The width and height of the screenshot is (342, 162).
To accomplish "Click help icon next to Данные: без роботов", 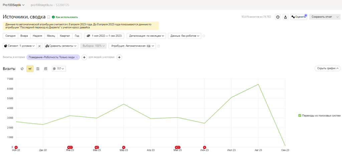I will (x=204, y=36).
